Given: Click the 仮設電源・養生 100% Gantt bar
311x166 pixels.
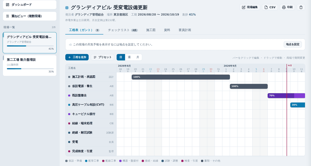Looking at the screenshot, I should click(x=249, y=86).
